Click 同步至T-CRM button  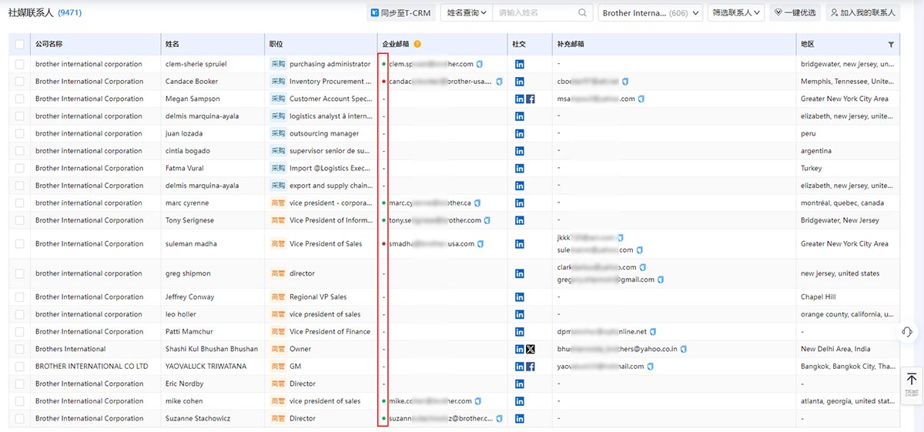401,13
